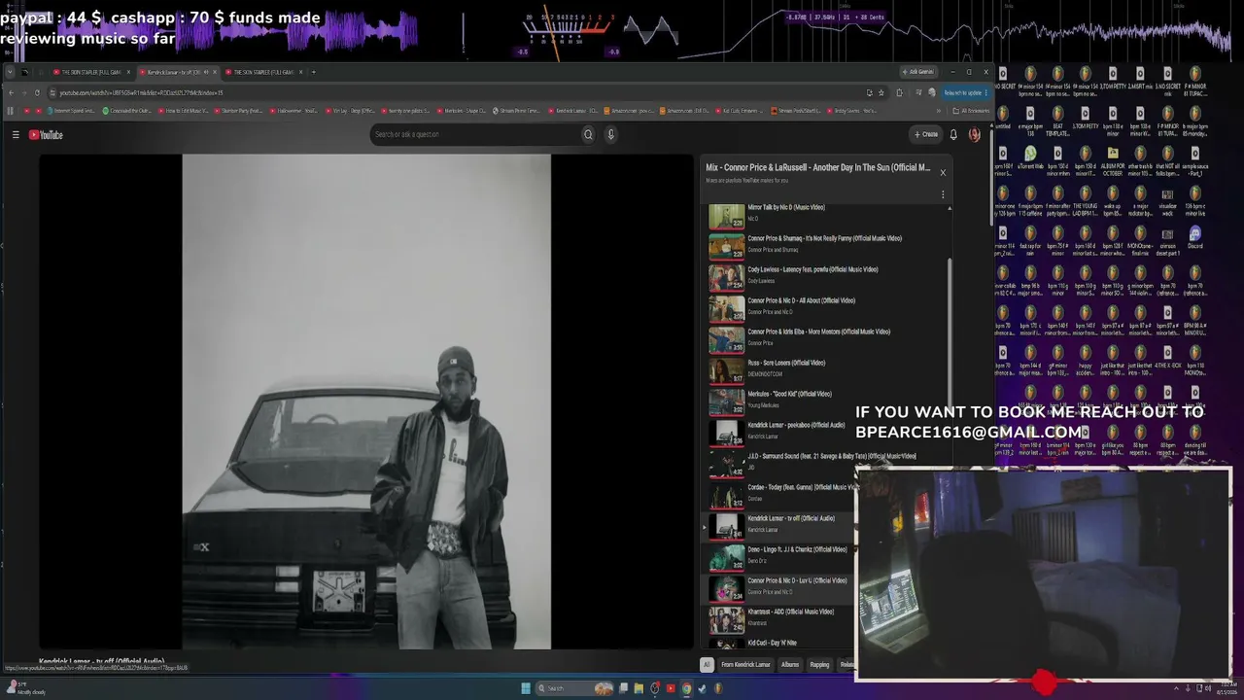Open the weather widget showing Mostly cloudy

tap(24, 688)
